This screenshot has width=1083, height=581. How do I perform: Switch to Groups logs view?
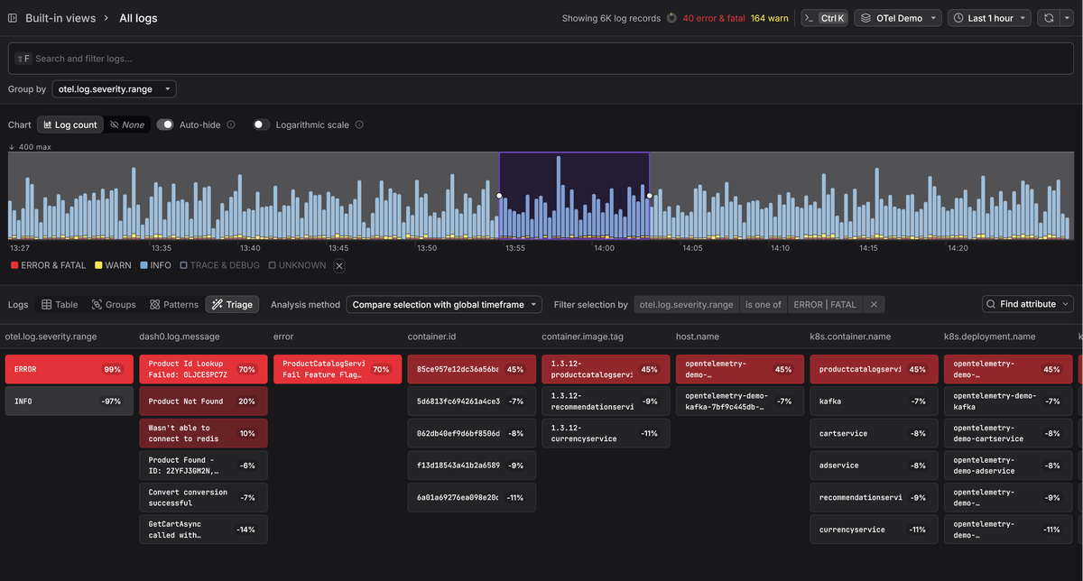[x=113, y=304]
